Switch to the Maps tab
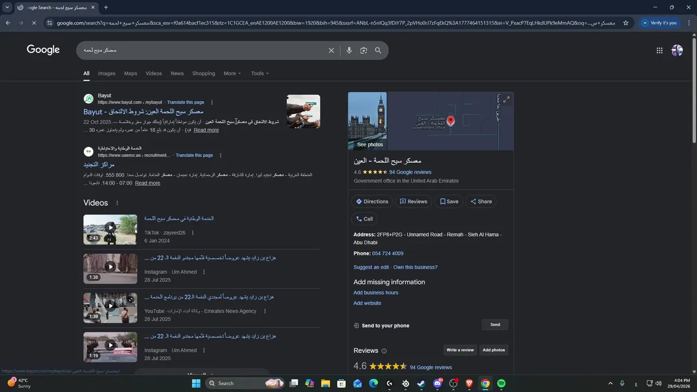Viewport: 697px width, 392px height. click(x=131, y=73)
